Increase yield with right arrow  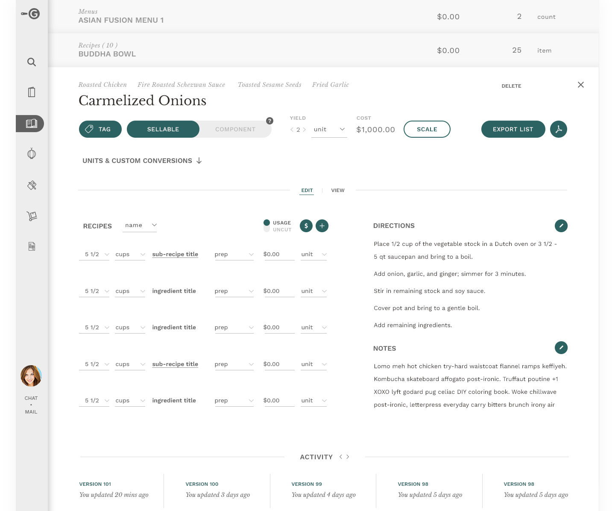point(305,130)
